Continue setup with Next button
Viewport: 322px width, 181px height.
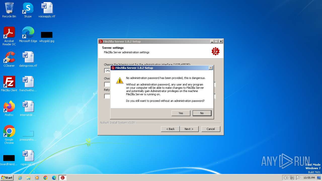(x=189, y=129)
